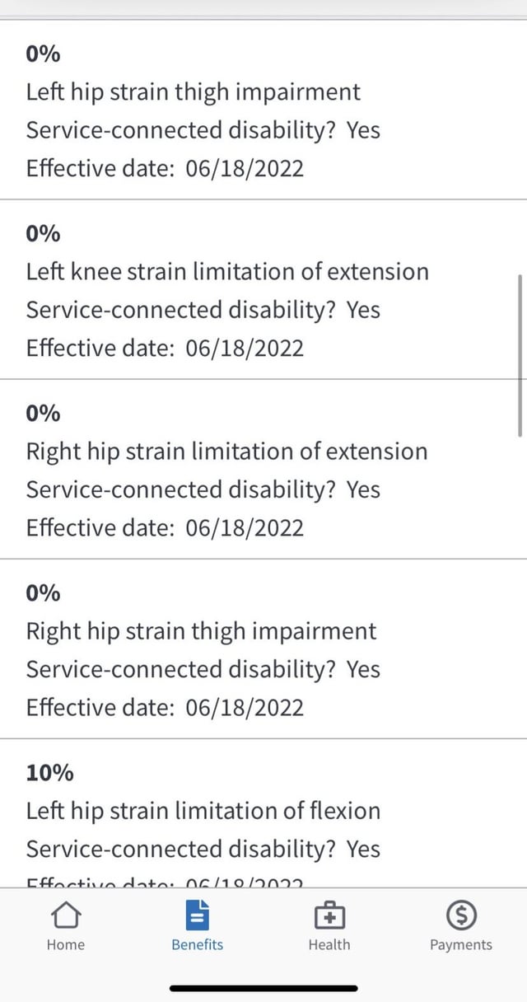Open the Payments tab label

tap(460, 945)
